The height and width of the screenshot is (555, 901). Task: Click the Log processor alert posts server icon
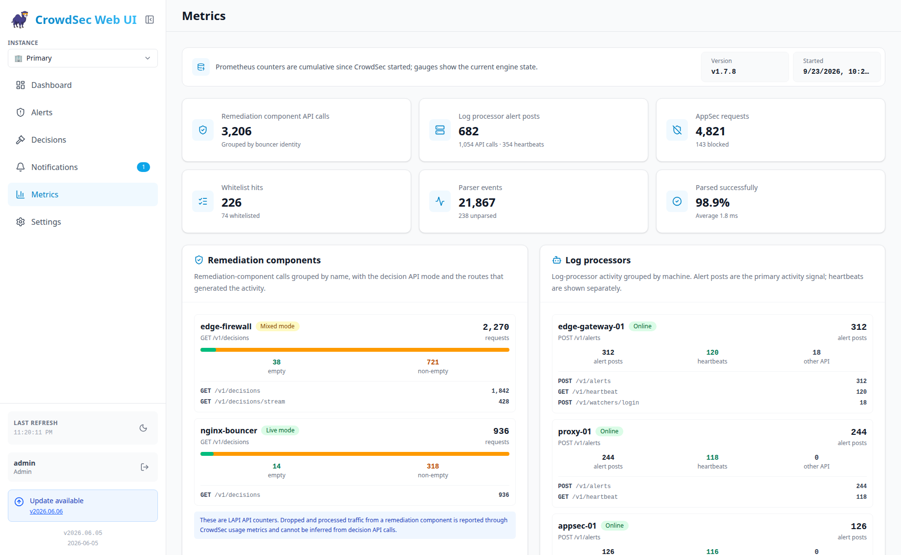pos(440,130)
